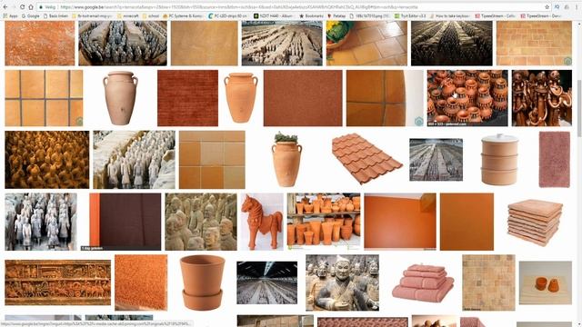Open the golden terracotta army crowd image

coord(47,160)
